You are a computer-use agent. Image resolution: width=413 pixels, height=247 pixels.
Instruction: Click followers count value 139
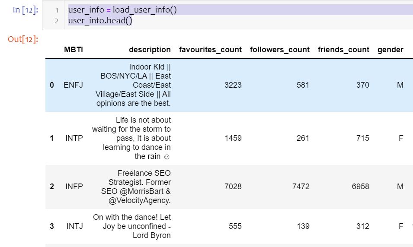point(303,226)
